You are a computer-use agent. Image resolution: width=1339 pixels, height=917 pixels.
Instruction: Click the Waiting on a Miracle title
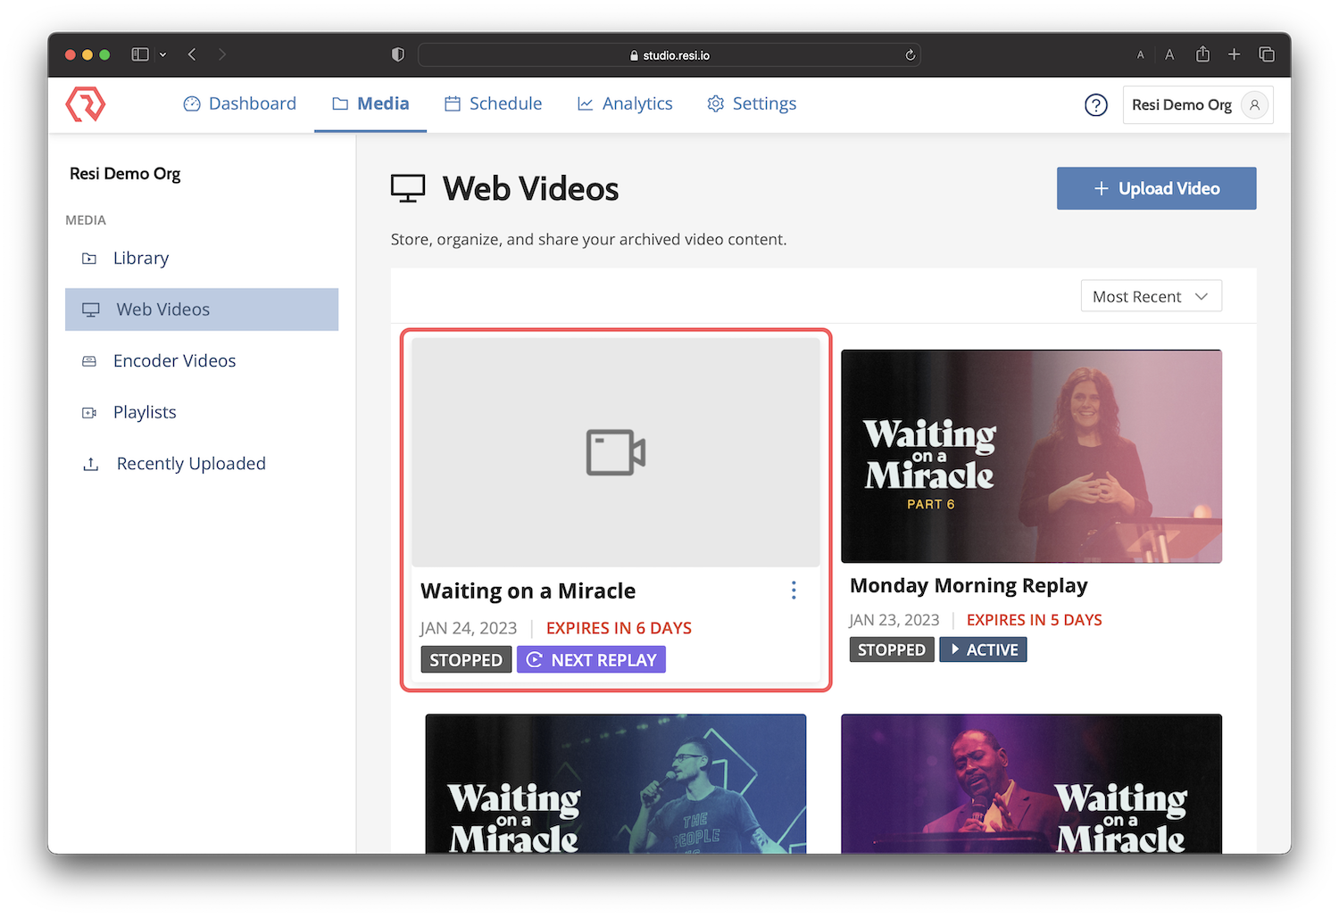[x=528, y=591]
